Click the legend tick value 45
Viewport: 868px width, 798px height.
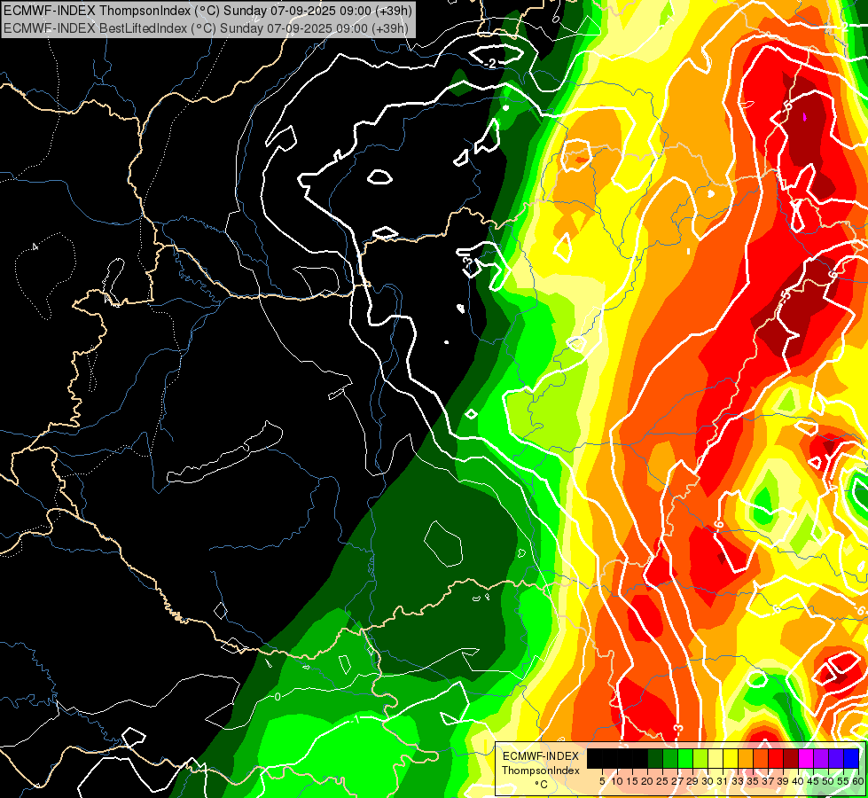[x=813, y=781]
